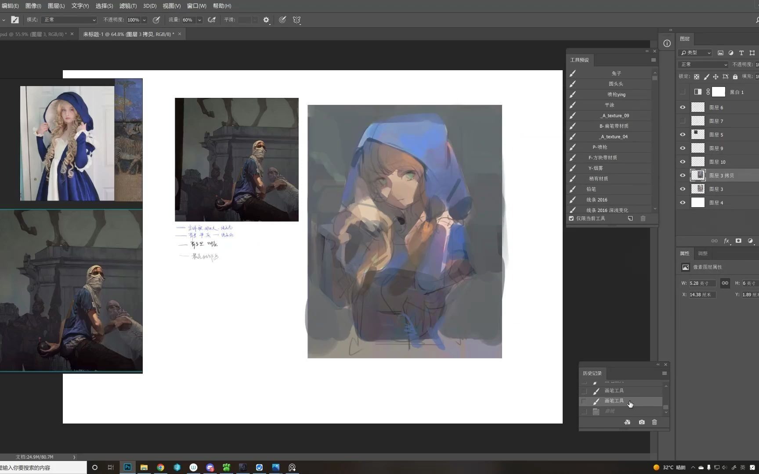Image resolution: width=759 pixels, height=474 pixels.
Task: Collapse the history panel arrows
Action: pos(658,364)
